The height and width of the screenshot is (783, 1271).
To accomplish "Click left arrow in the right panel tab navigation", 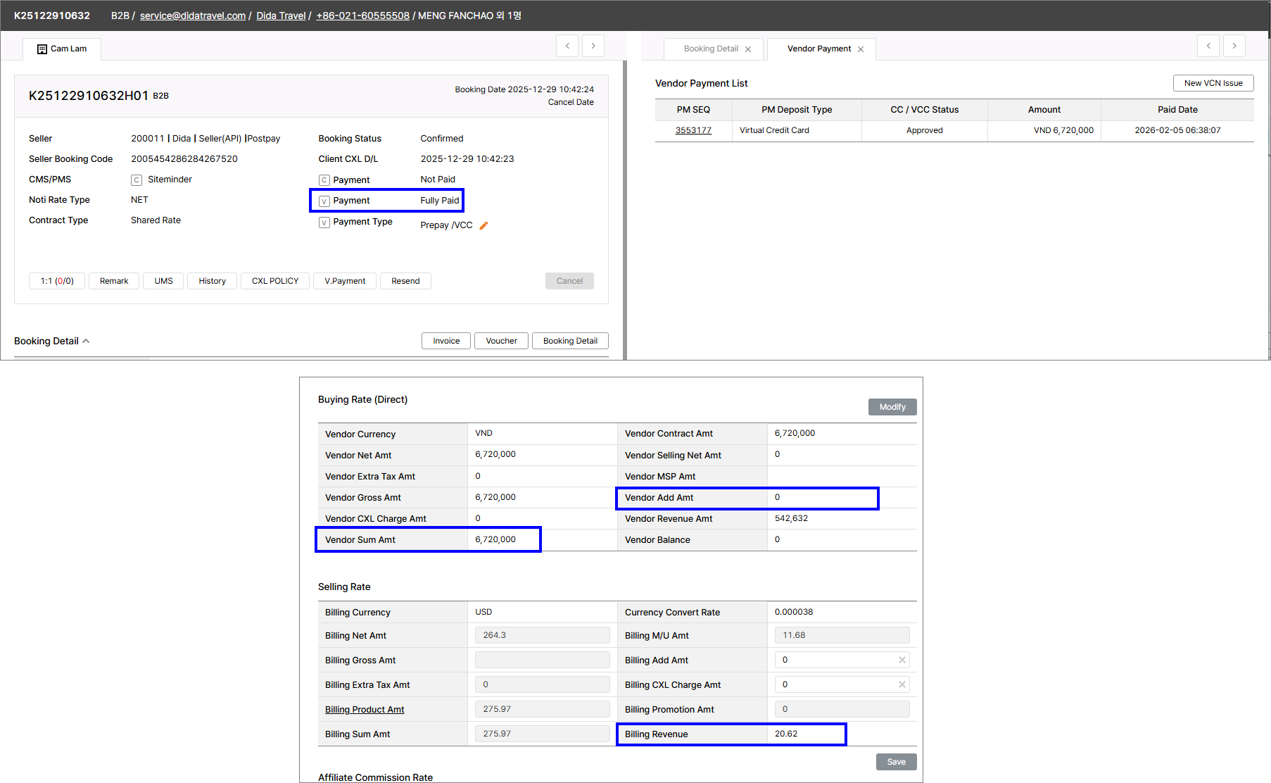I will tap(1208, 46).
